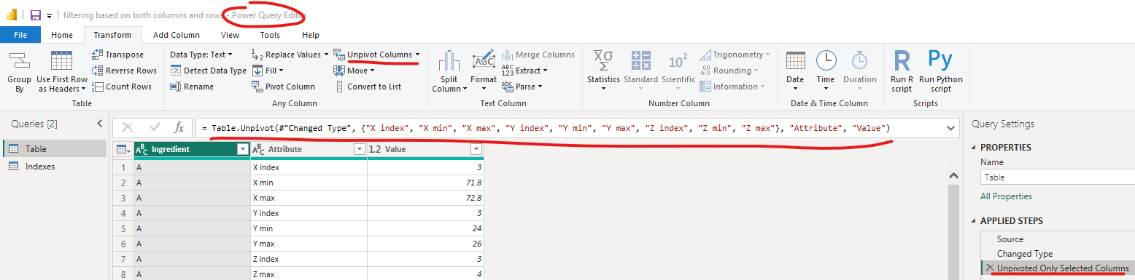Click the Split Column icon
This screenshot has height=280, width=1135.
click(x=449, y=61)
